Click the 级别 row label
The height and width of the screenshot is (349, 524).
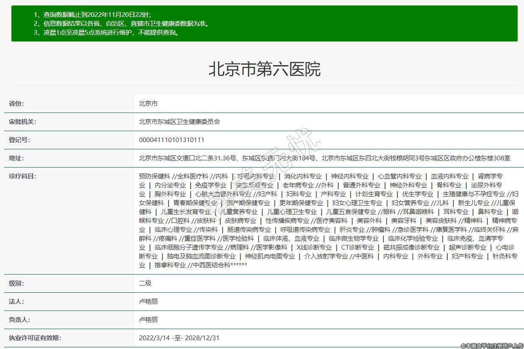[x=17, y=283]
